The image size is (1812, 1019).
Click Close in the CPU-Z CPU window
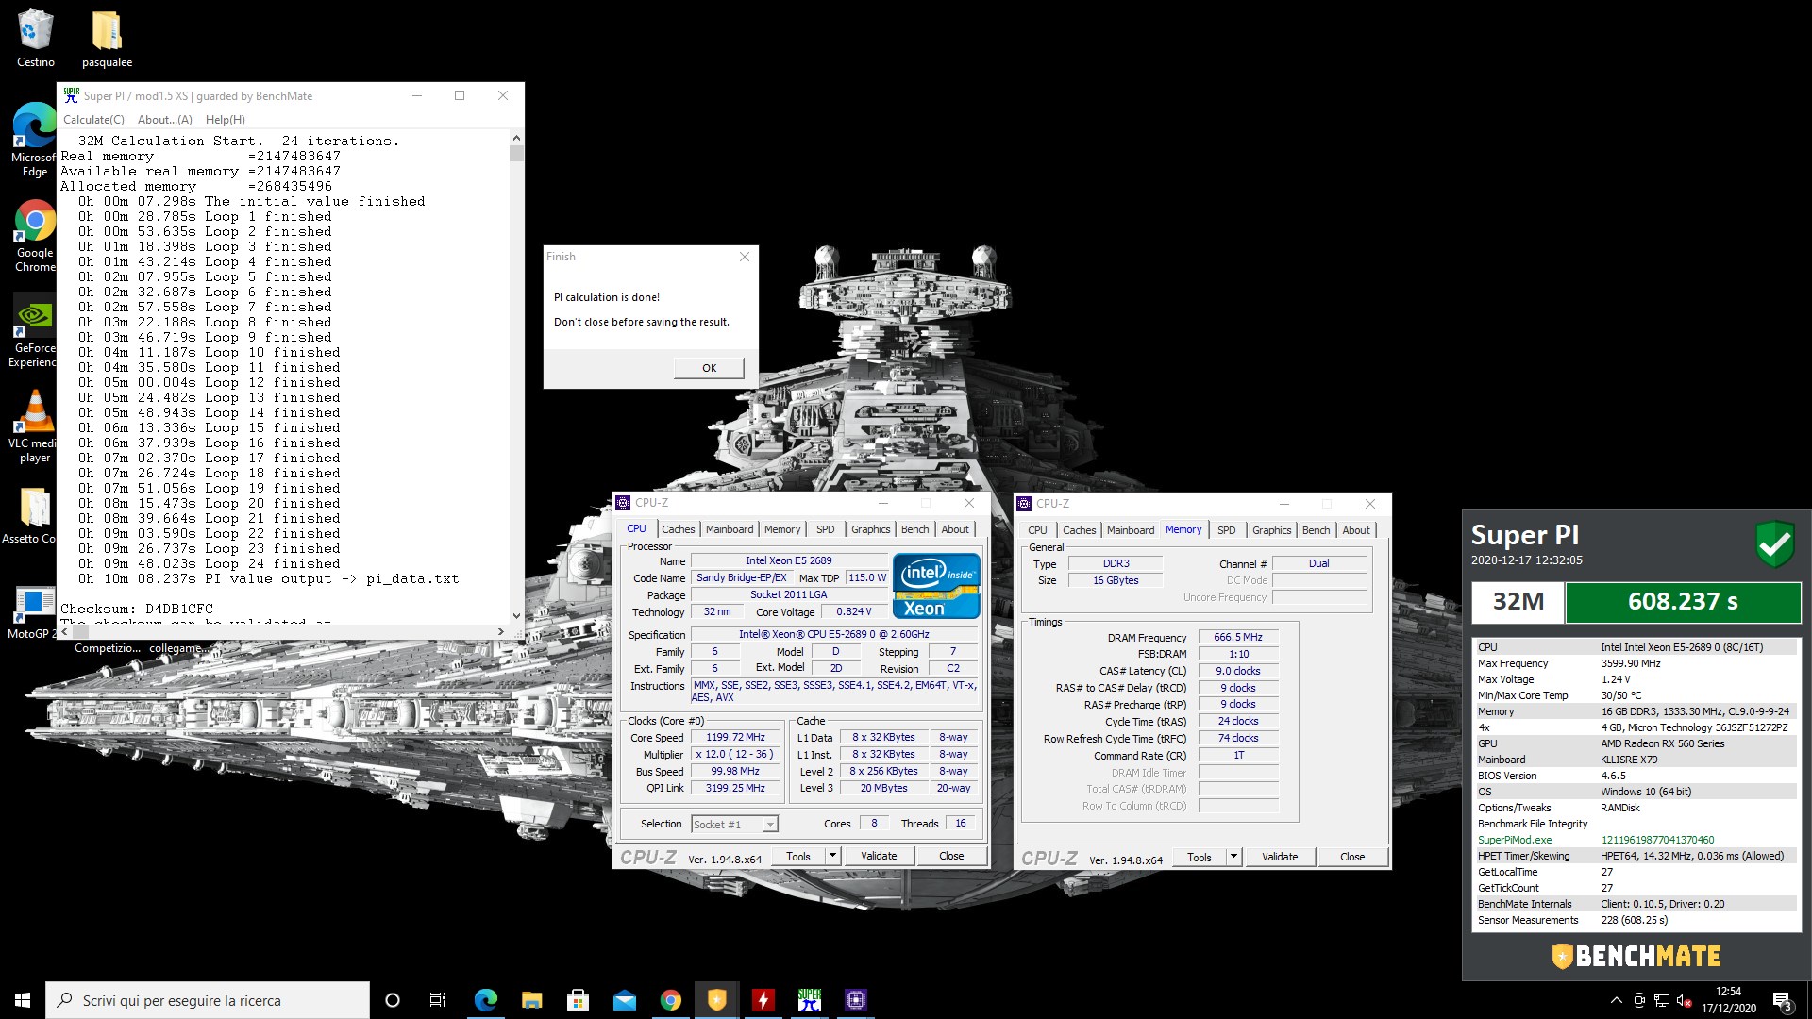(x=951, y=856)
